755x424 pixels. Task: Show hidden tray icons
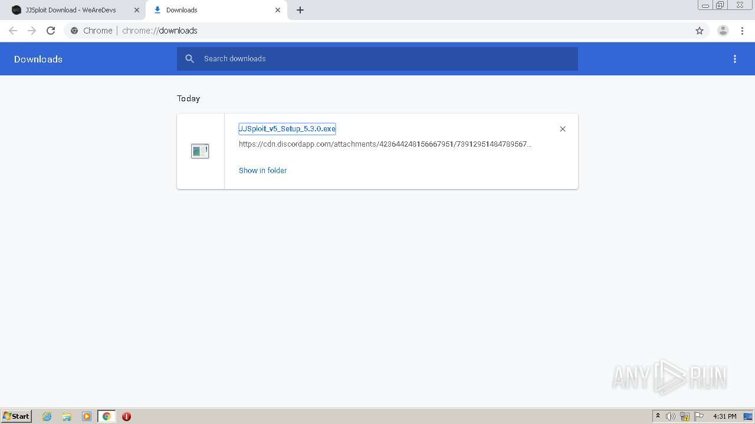click(658, 416)
